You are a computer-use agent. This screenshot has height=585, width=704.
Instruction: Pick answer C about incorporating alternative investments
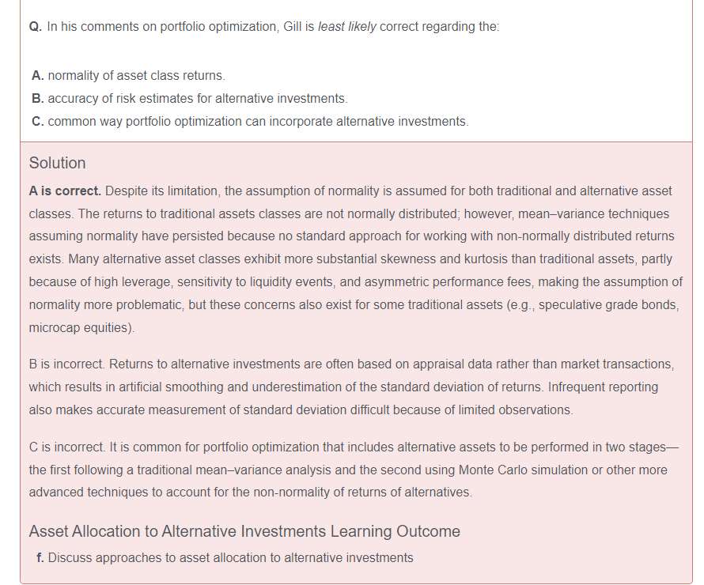258,121
